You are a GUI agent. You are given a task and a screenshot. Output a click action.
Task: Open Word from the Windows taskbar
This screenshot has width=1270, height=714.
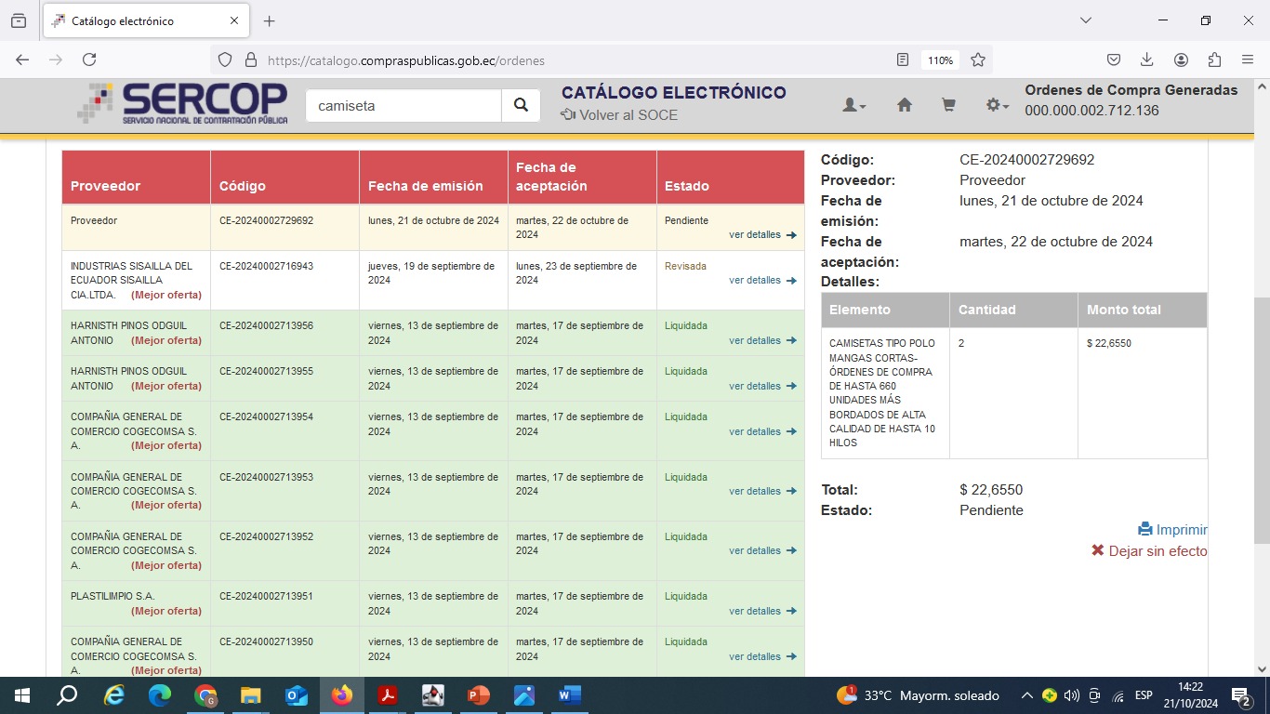point(569,695)
